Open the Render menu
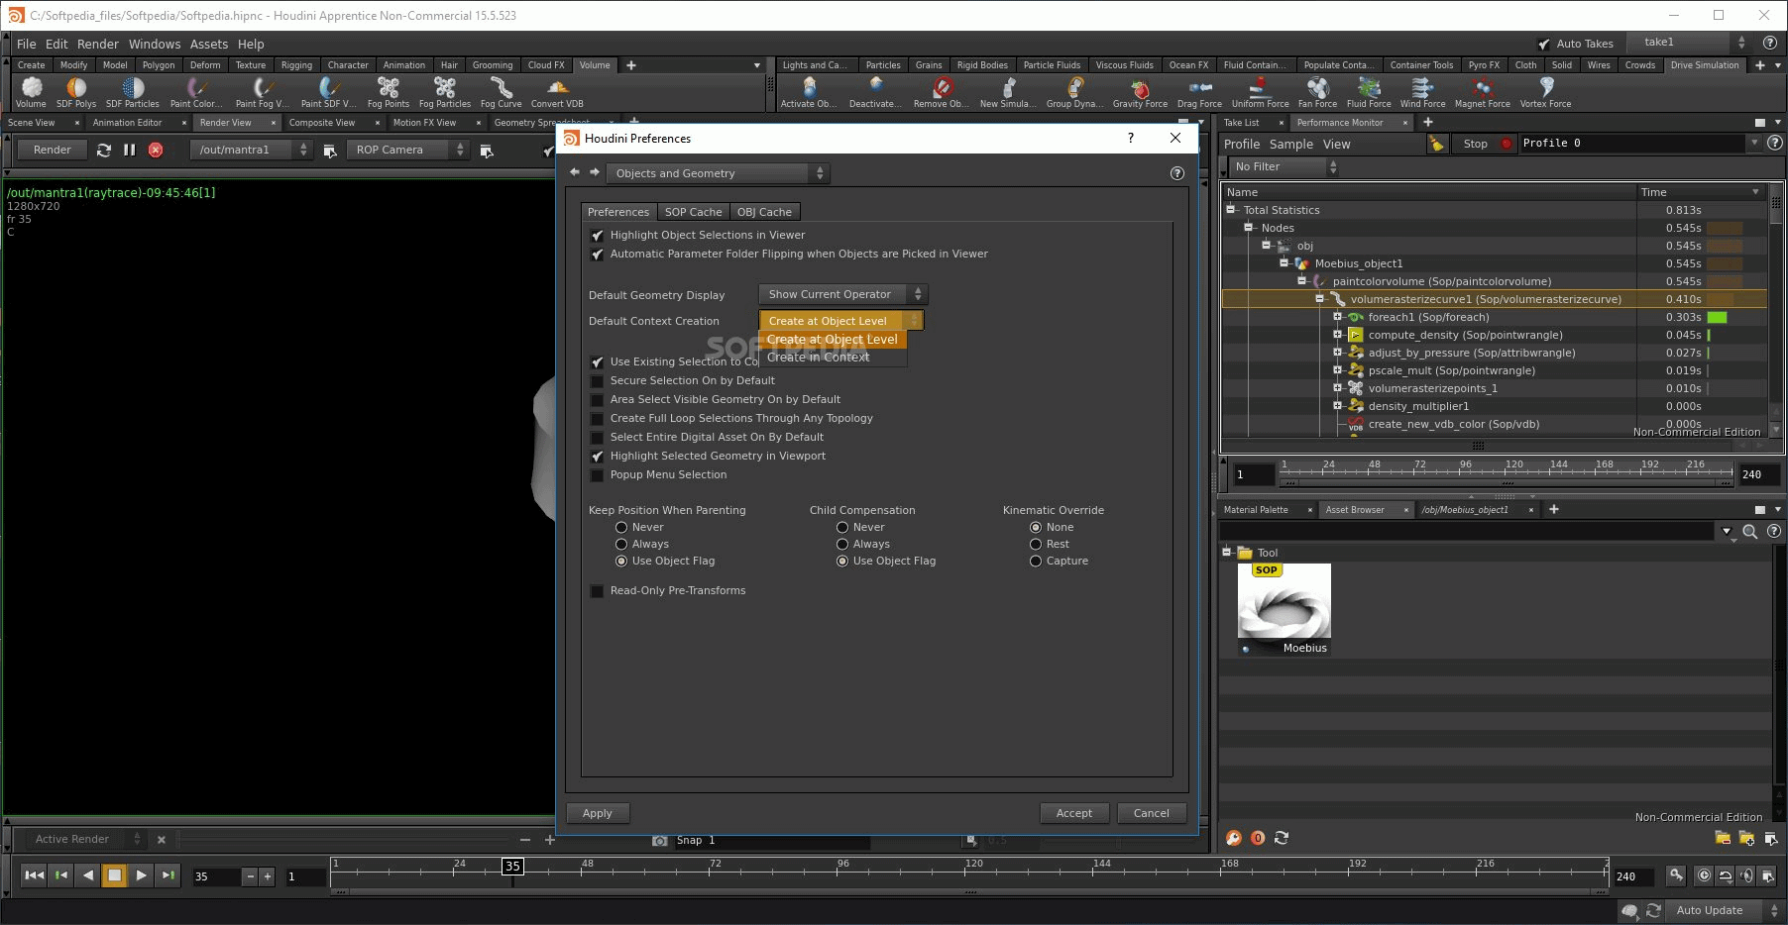 click(x=98, y=44)
